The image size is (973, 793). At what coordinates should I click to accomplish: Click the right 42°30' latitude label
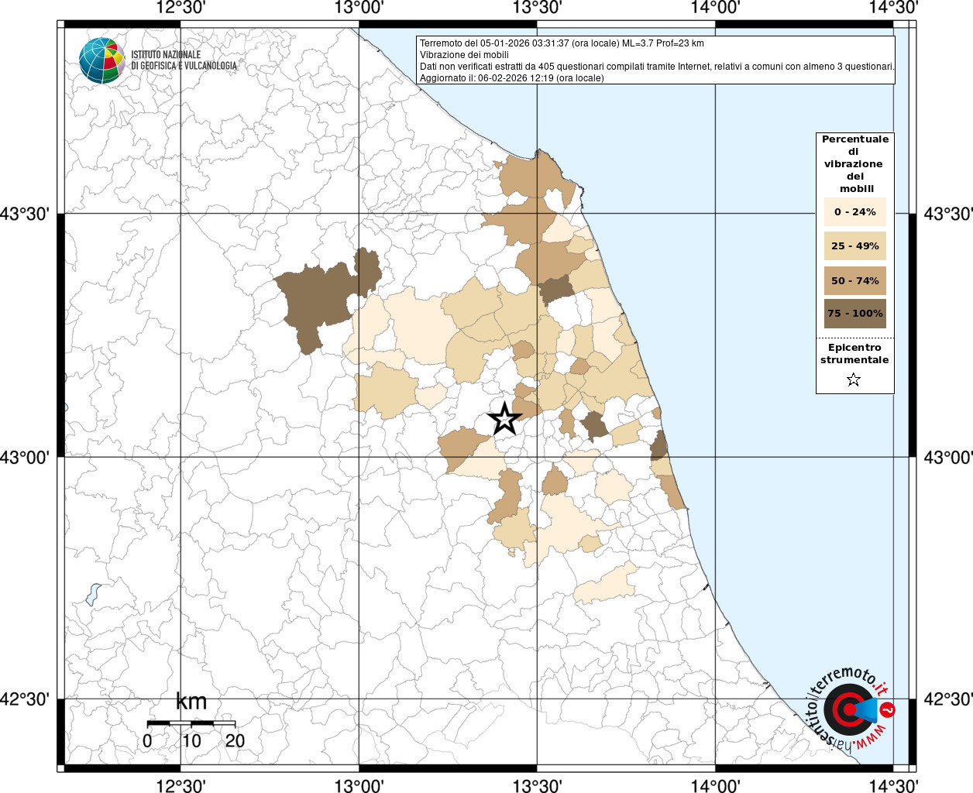click(947, 699)
